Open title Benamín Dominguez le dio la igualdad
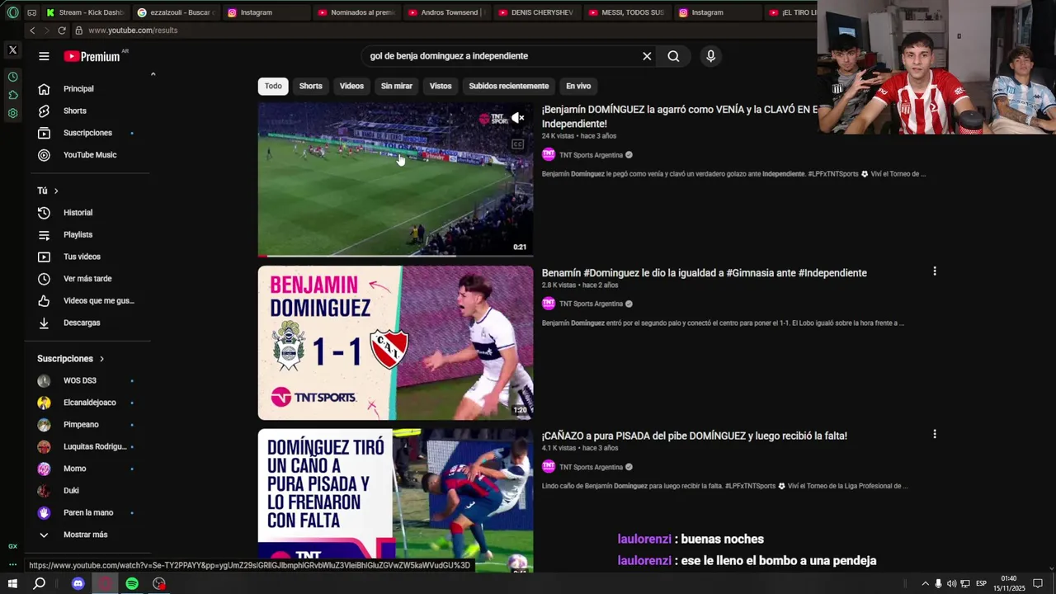The image size is (1056, 594). (705, 273)
